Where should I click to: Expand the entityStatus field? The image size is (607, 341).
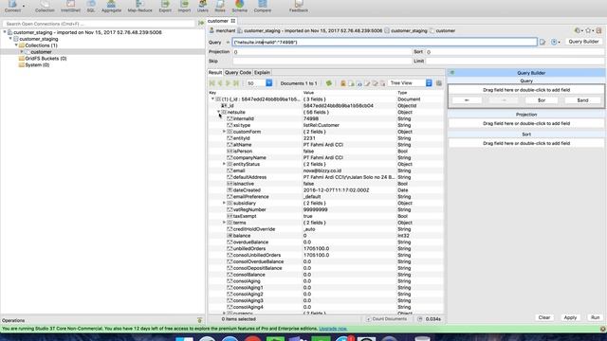click(x=224, y=164)
